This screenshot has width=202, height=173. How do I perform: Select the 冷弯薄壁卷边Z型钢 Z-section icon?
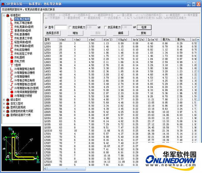(12, 84)
